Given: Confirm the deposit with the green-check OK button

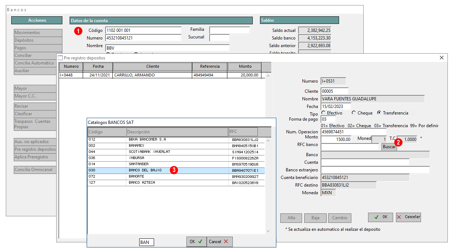Looking at the screenshot, I should coord(380,217).
